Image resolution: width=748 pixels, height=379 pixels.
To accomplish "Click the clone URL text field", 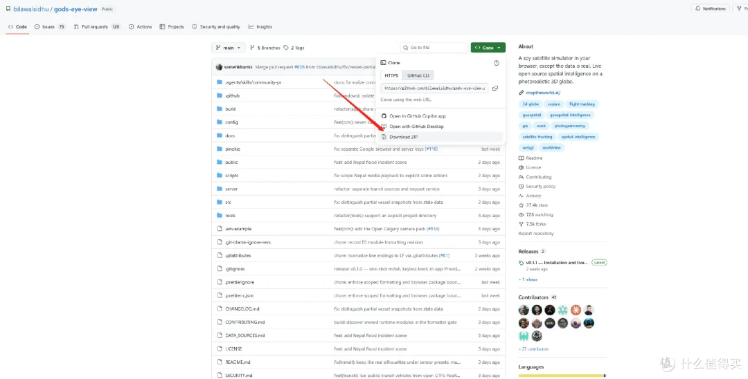I will click(x=434, y=88).
